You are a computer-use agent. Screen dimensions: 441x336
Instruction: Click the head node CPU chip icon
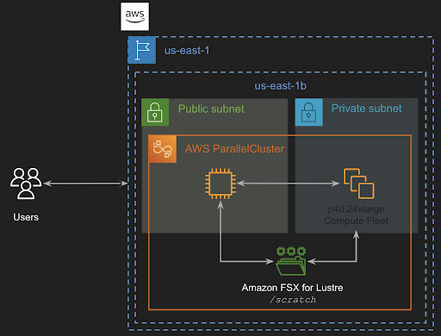(x=220, y=184)
